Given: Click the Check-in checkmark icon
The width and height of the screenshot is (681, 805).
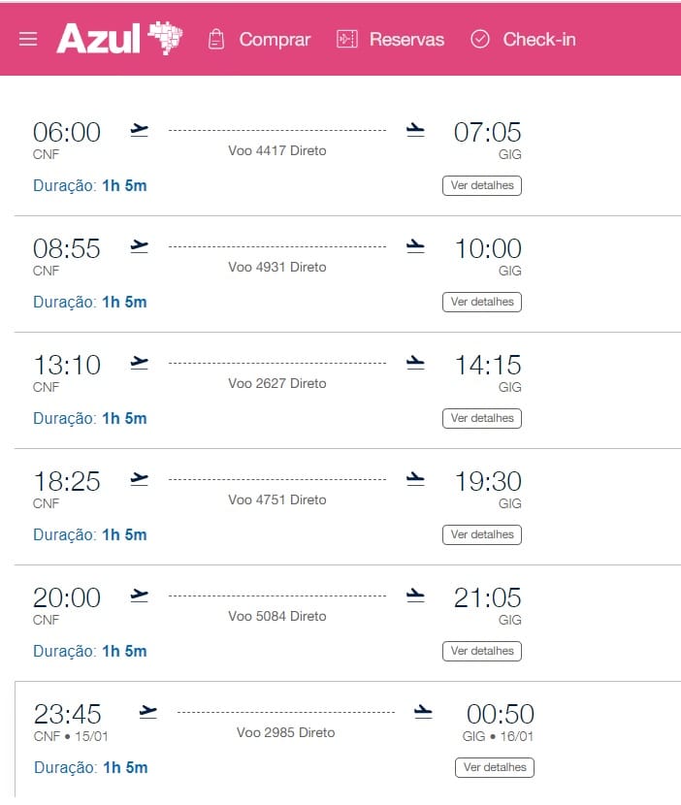Looking at the screenshot, I should (480, 40).
